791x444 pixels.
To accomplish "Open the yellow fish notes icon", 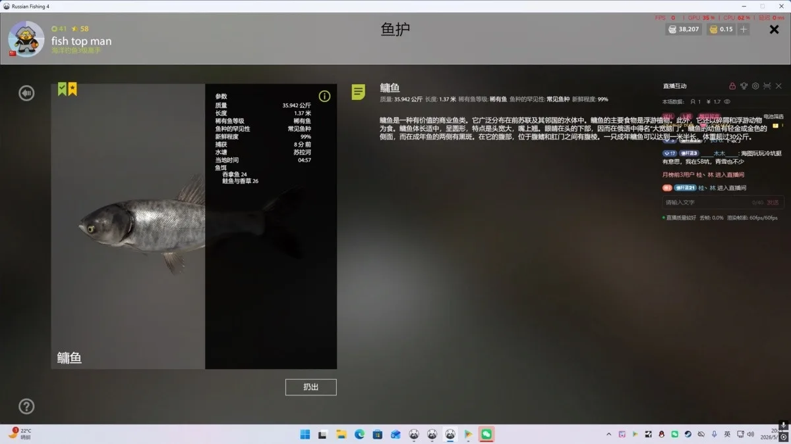I will [x=358, y=92].
